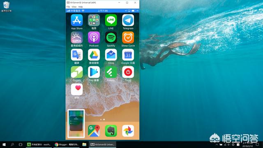Open the File menu in AirServer
Screen dimensions: 263x148
68,7
